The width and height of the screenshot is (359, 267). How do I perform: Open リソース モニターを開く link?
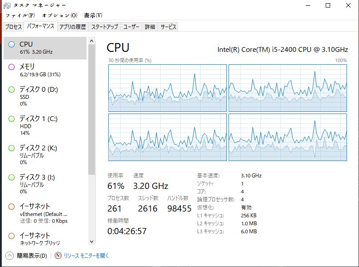[86, 255]
